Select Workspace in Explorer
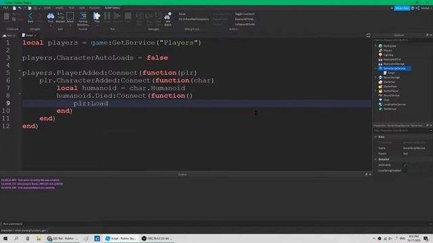Screen dimensions: 433x243 tap(390, 46)
